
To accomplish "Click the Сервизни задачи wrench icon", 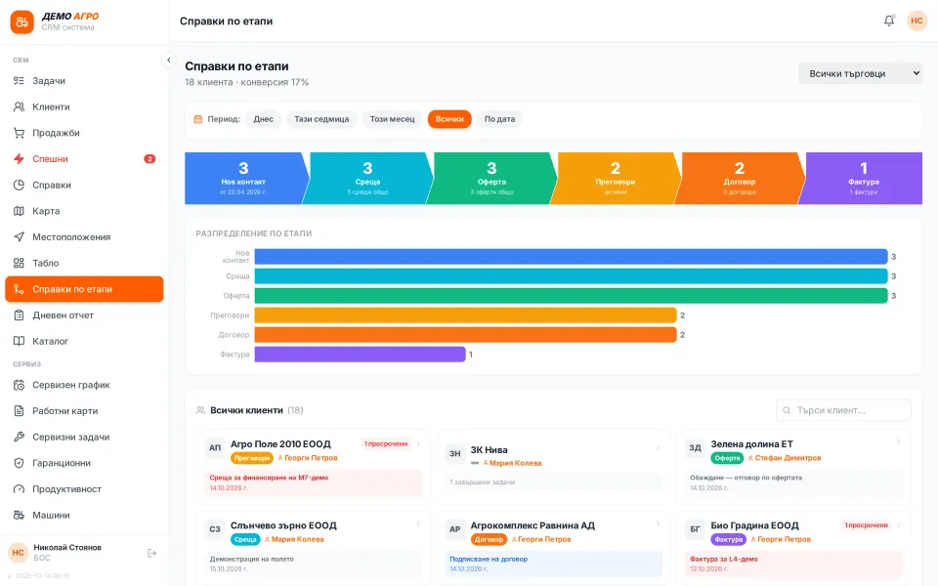I will (20, 438).
